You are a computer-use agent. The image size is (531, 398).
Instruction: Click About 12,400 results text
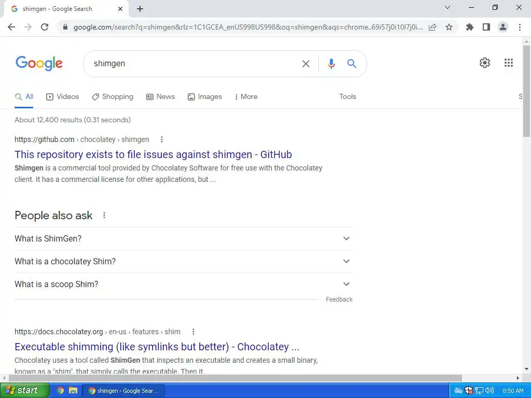pos(73,120)
